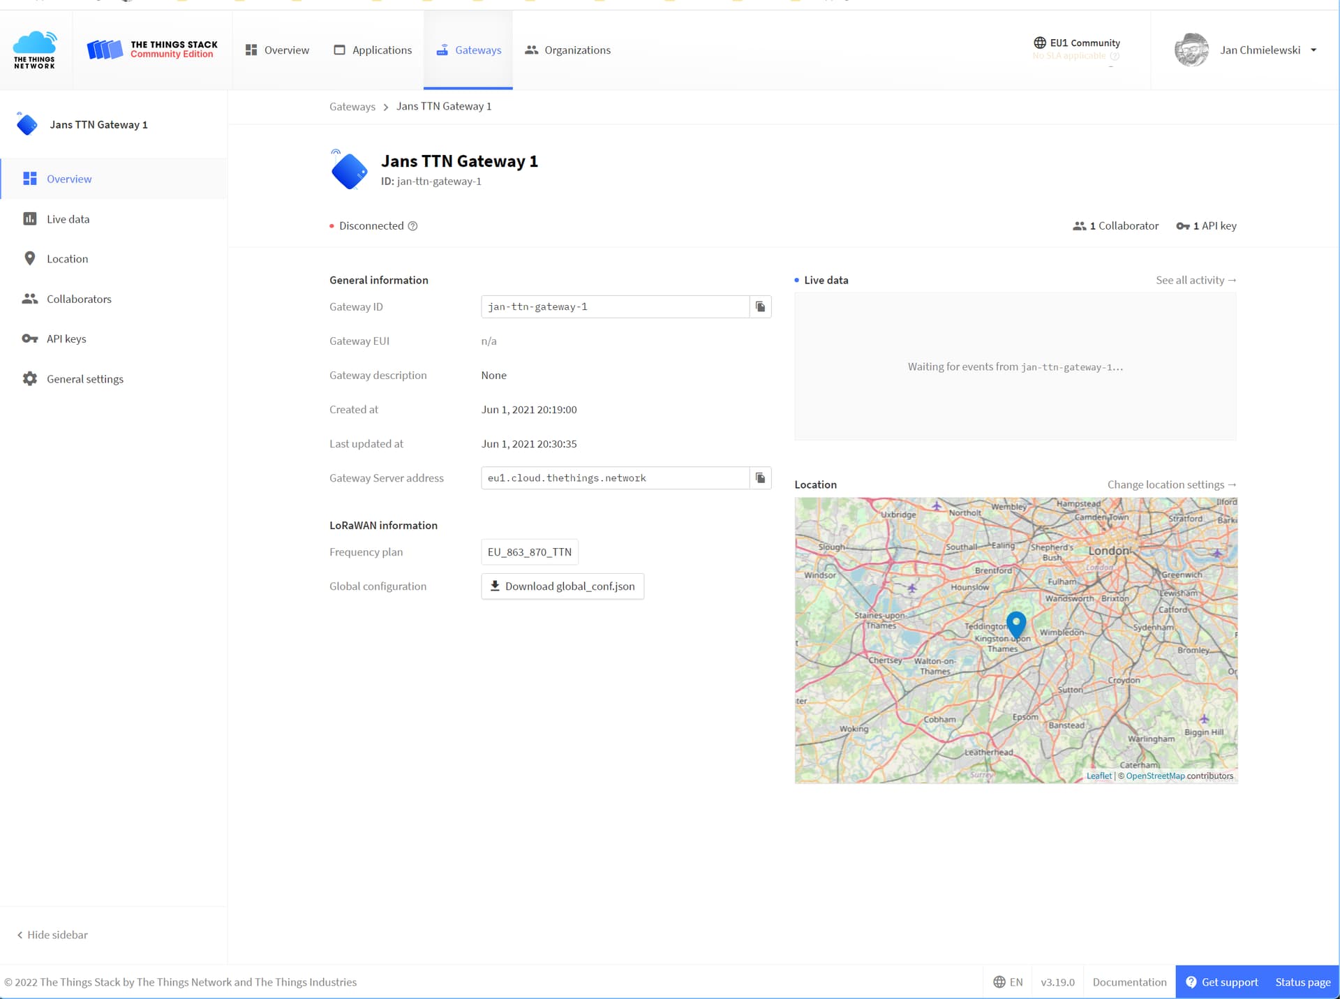Click The Things Stack Community Edition logo
Screen dimensions: 1340x999
[x=152, y=50]
